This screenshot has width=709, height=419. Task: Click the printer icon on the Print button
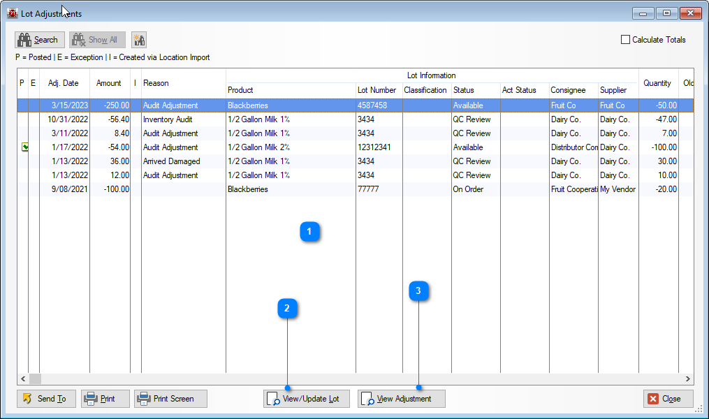coord(91,399)
